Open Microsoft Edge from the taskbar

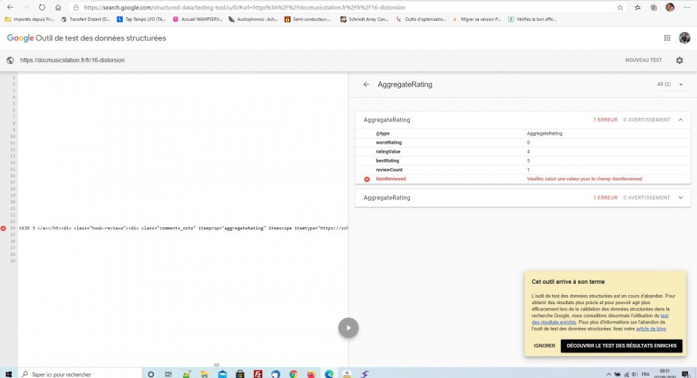point(329,374)
